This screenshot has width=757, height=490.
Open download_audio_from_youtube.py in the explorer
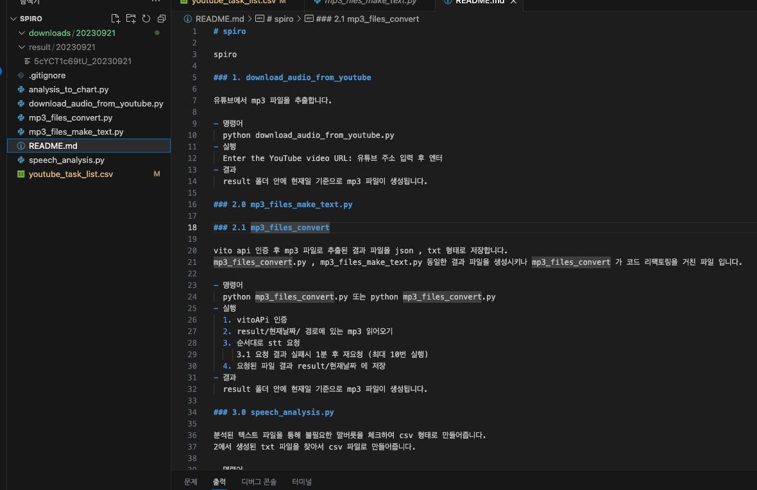pos(89,103)
